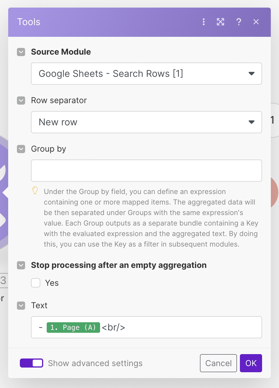
Task: Collapse the Group by section chevron
Action: point(21,149)
